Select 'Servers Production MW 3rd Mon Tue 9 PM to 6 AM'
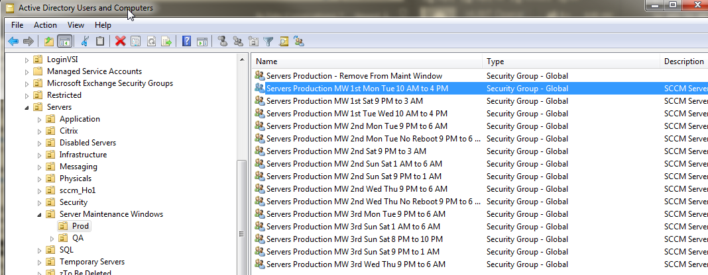This screenshot has height=275, width=708. [356, 214]
